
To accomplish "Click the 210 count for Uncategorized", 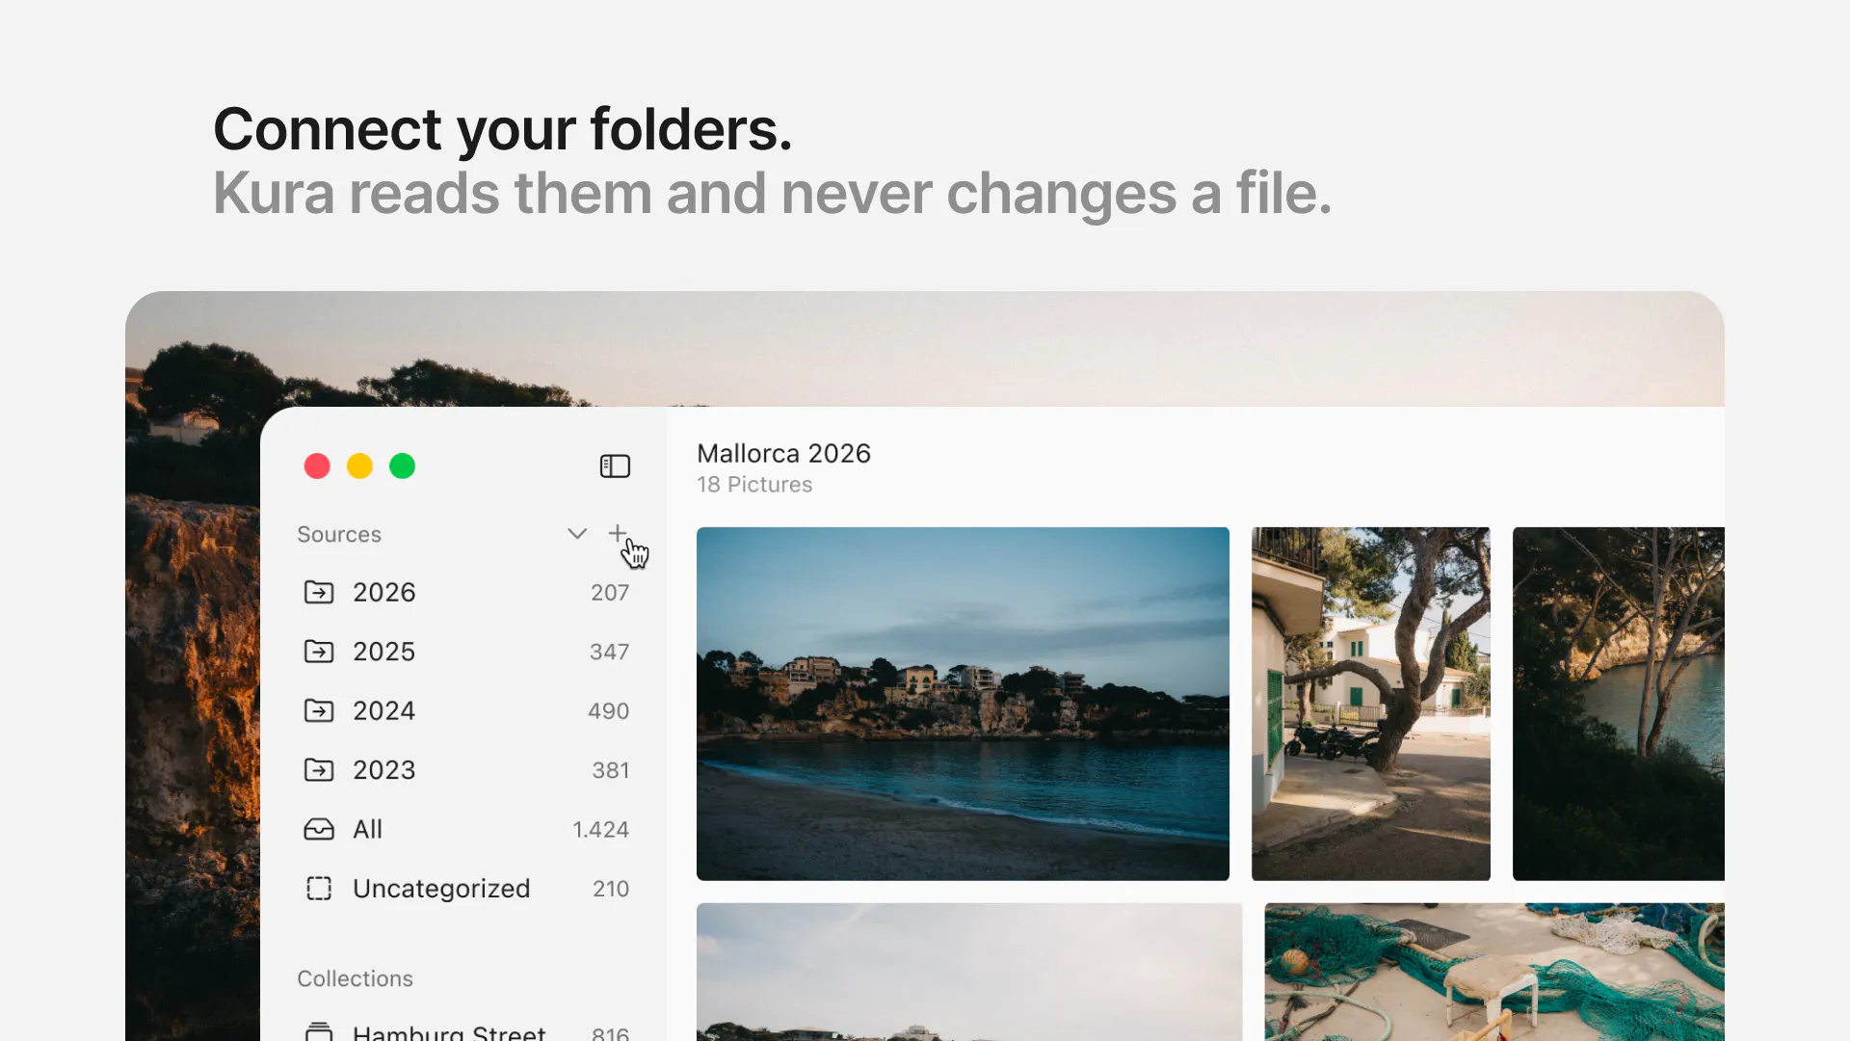I will pos(610,889).
